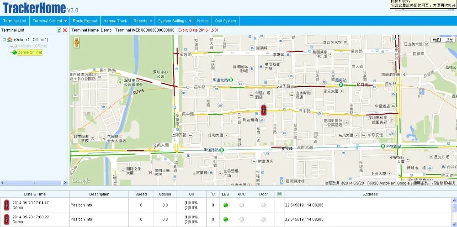Click the 上海宾馆 hotel icon
457x227 pixels.
tap(190, 135)
